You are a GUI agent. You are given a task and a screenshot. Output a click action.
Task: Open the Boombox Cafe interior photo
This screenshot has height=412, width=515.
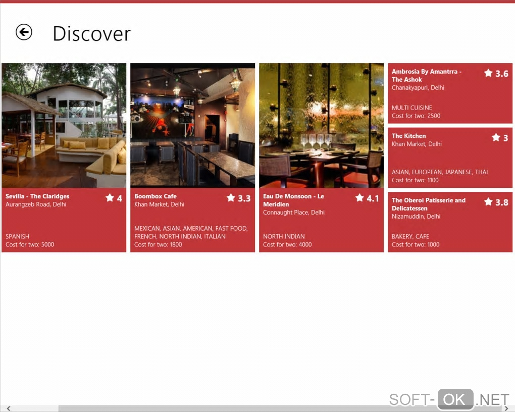192,125
